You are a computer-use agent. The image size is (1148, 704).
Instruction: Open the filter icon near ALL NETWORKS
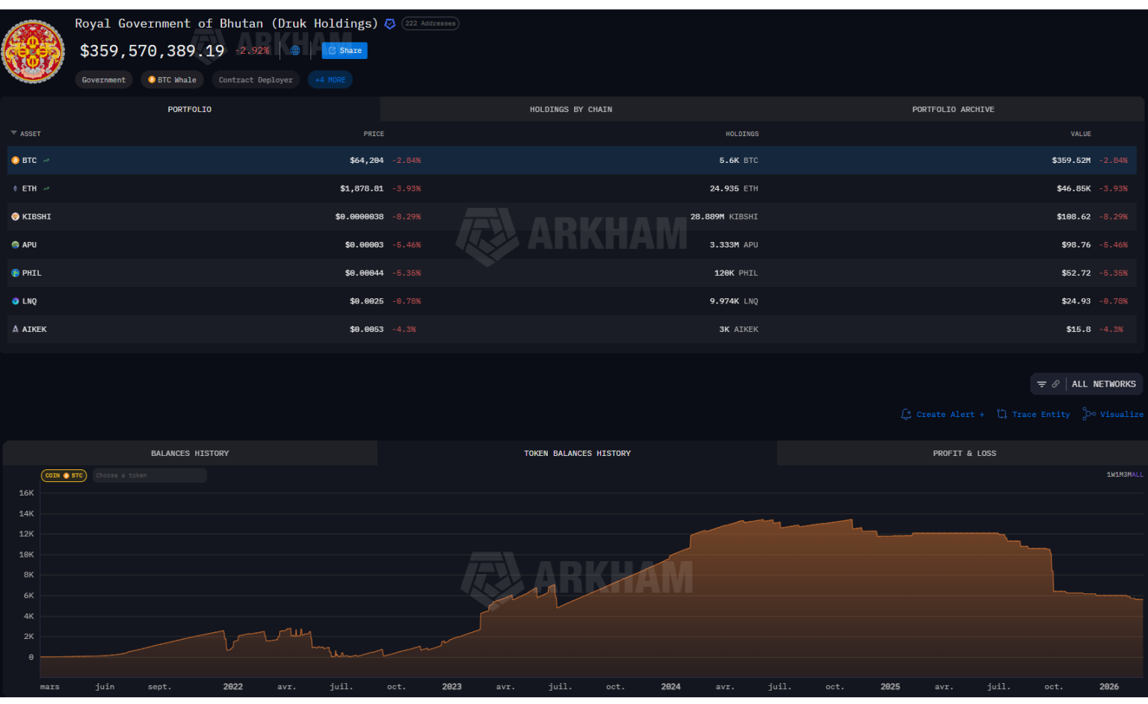(x=1041, y=383)
